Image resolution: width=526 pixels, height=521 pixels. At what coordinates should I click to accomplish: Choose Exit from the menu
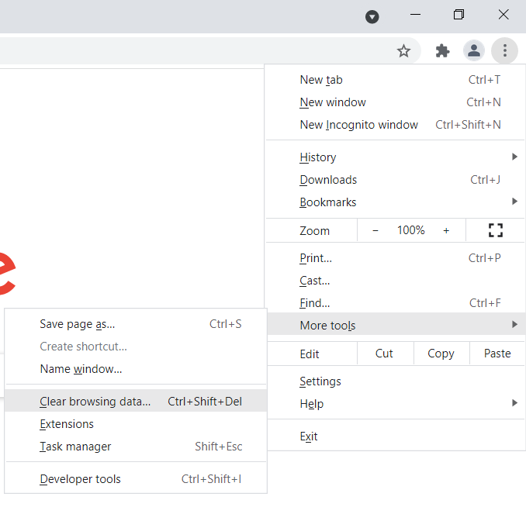(396, 436)
